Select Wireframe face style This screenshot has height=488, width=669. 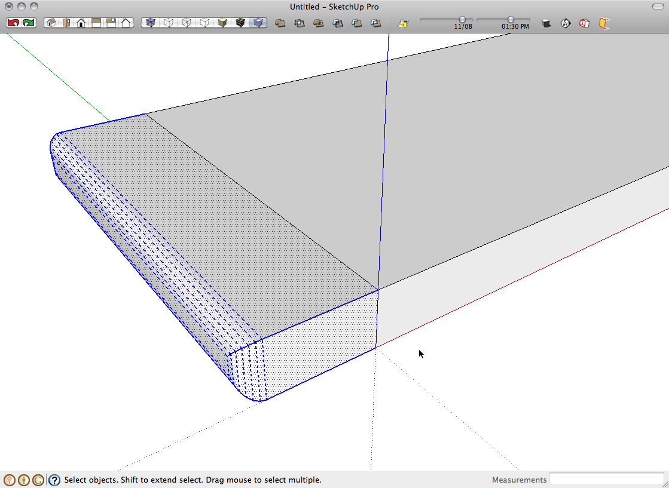(187, 23)
